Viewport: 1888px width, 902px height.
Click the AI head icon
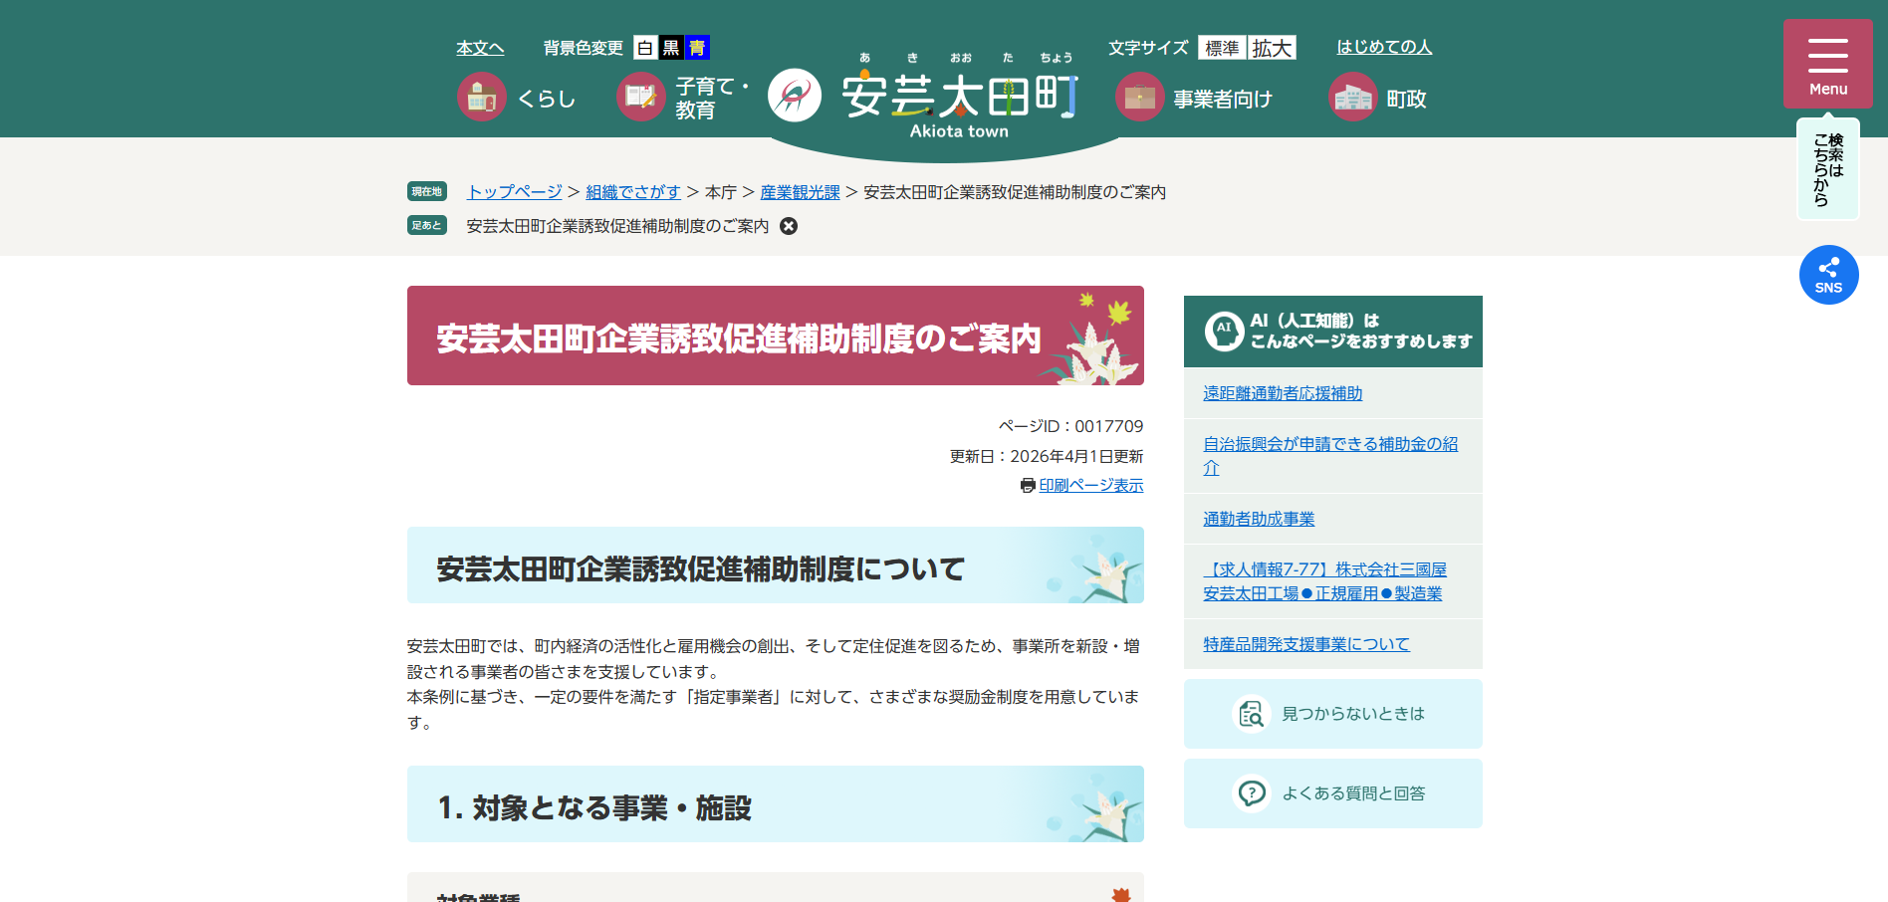1224,331
